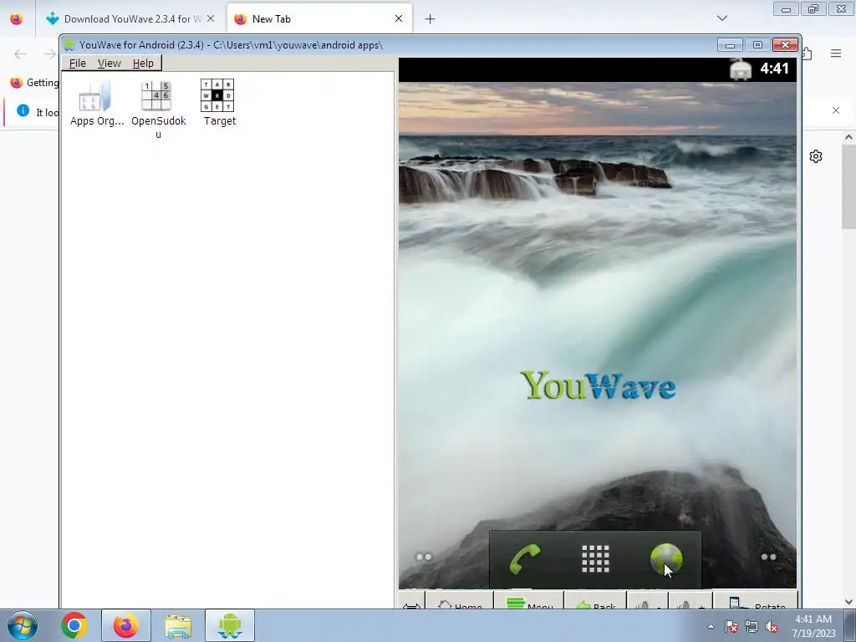Open the taskbar clock showing 4:41 AM
856x642 pixels.
813,626
